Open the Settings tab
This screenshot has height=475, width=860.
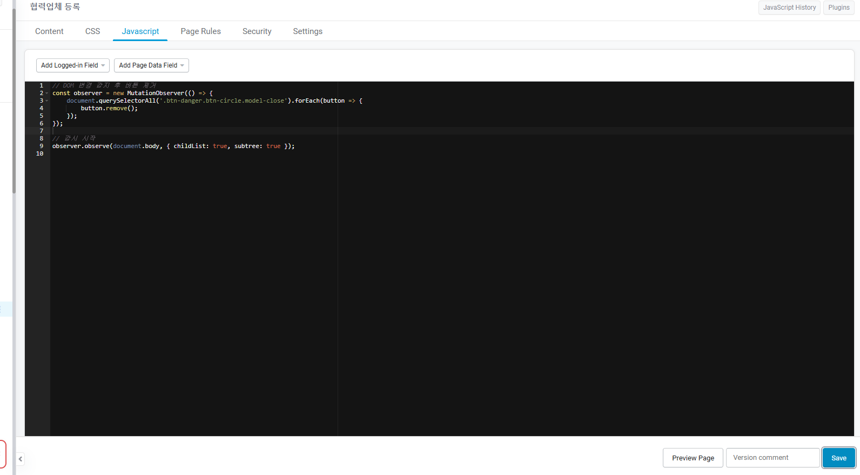[308, 31]
